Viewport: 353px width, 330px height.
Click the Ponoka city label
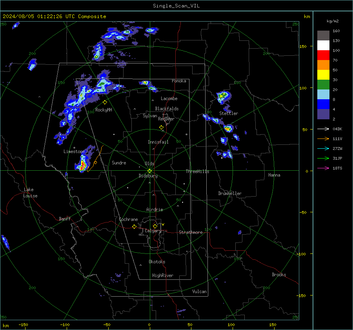[179, 81]
